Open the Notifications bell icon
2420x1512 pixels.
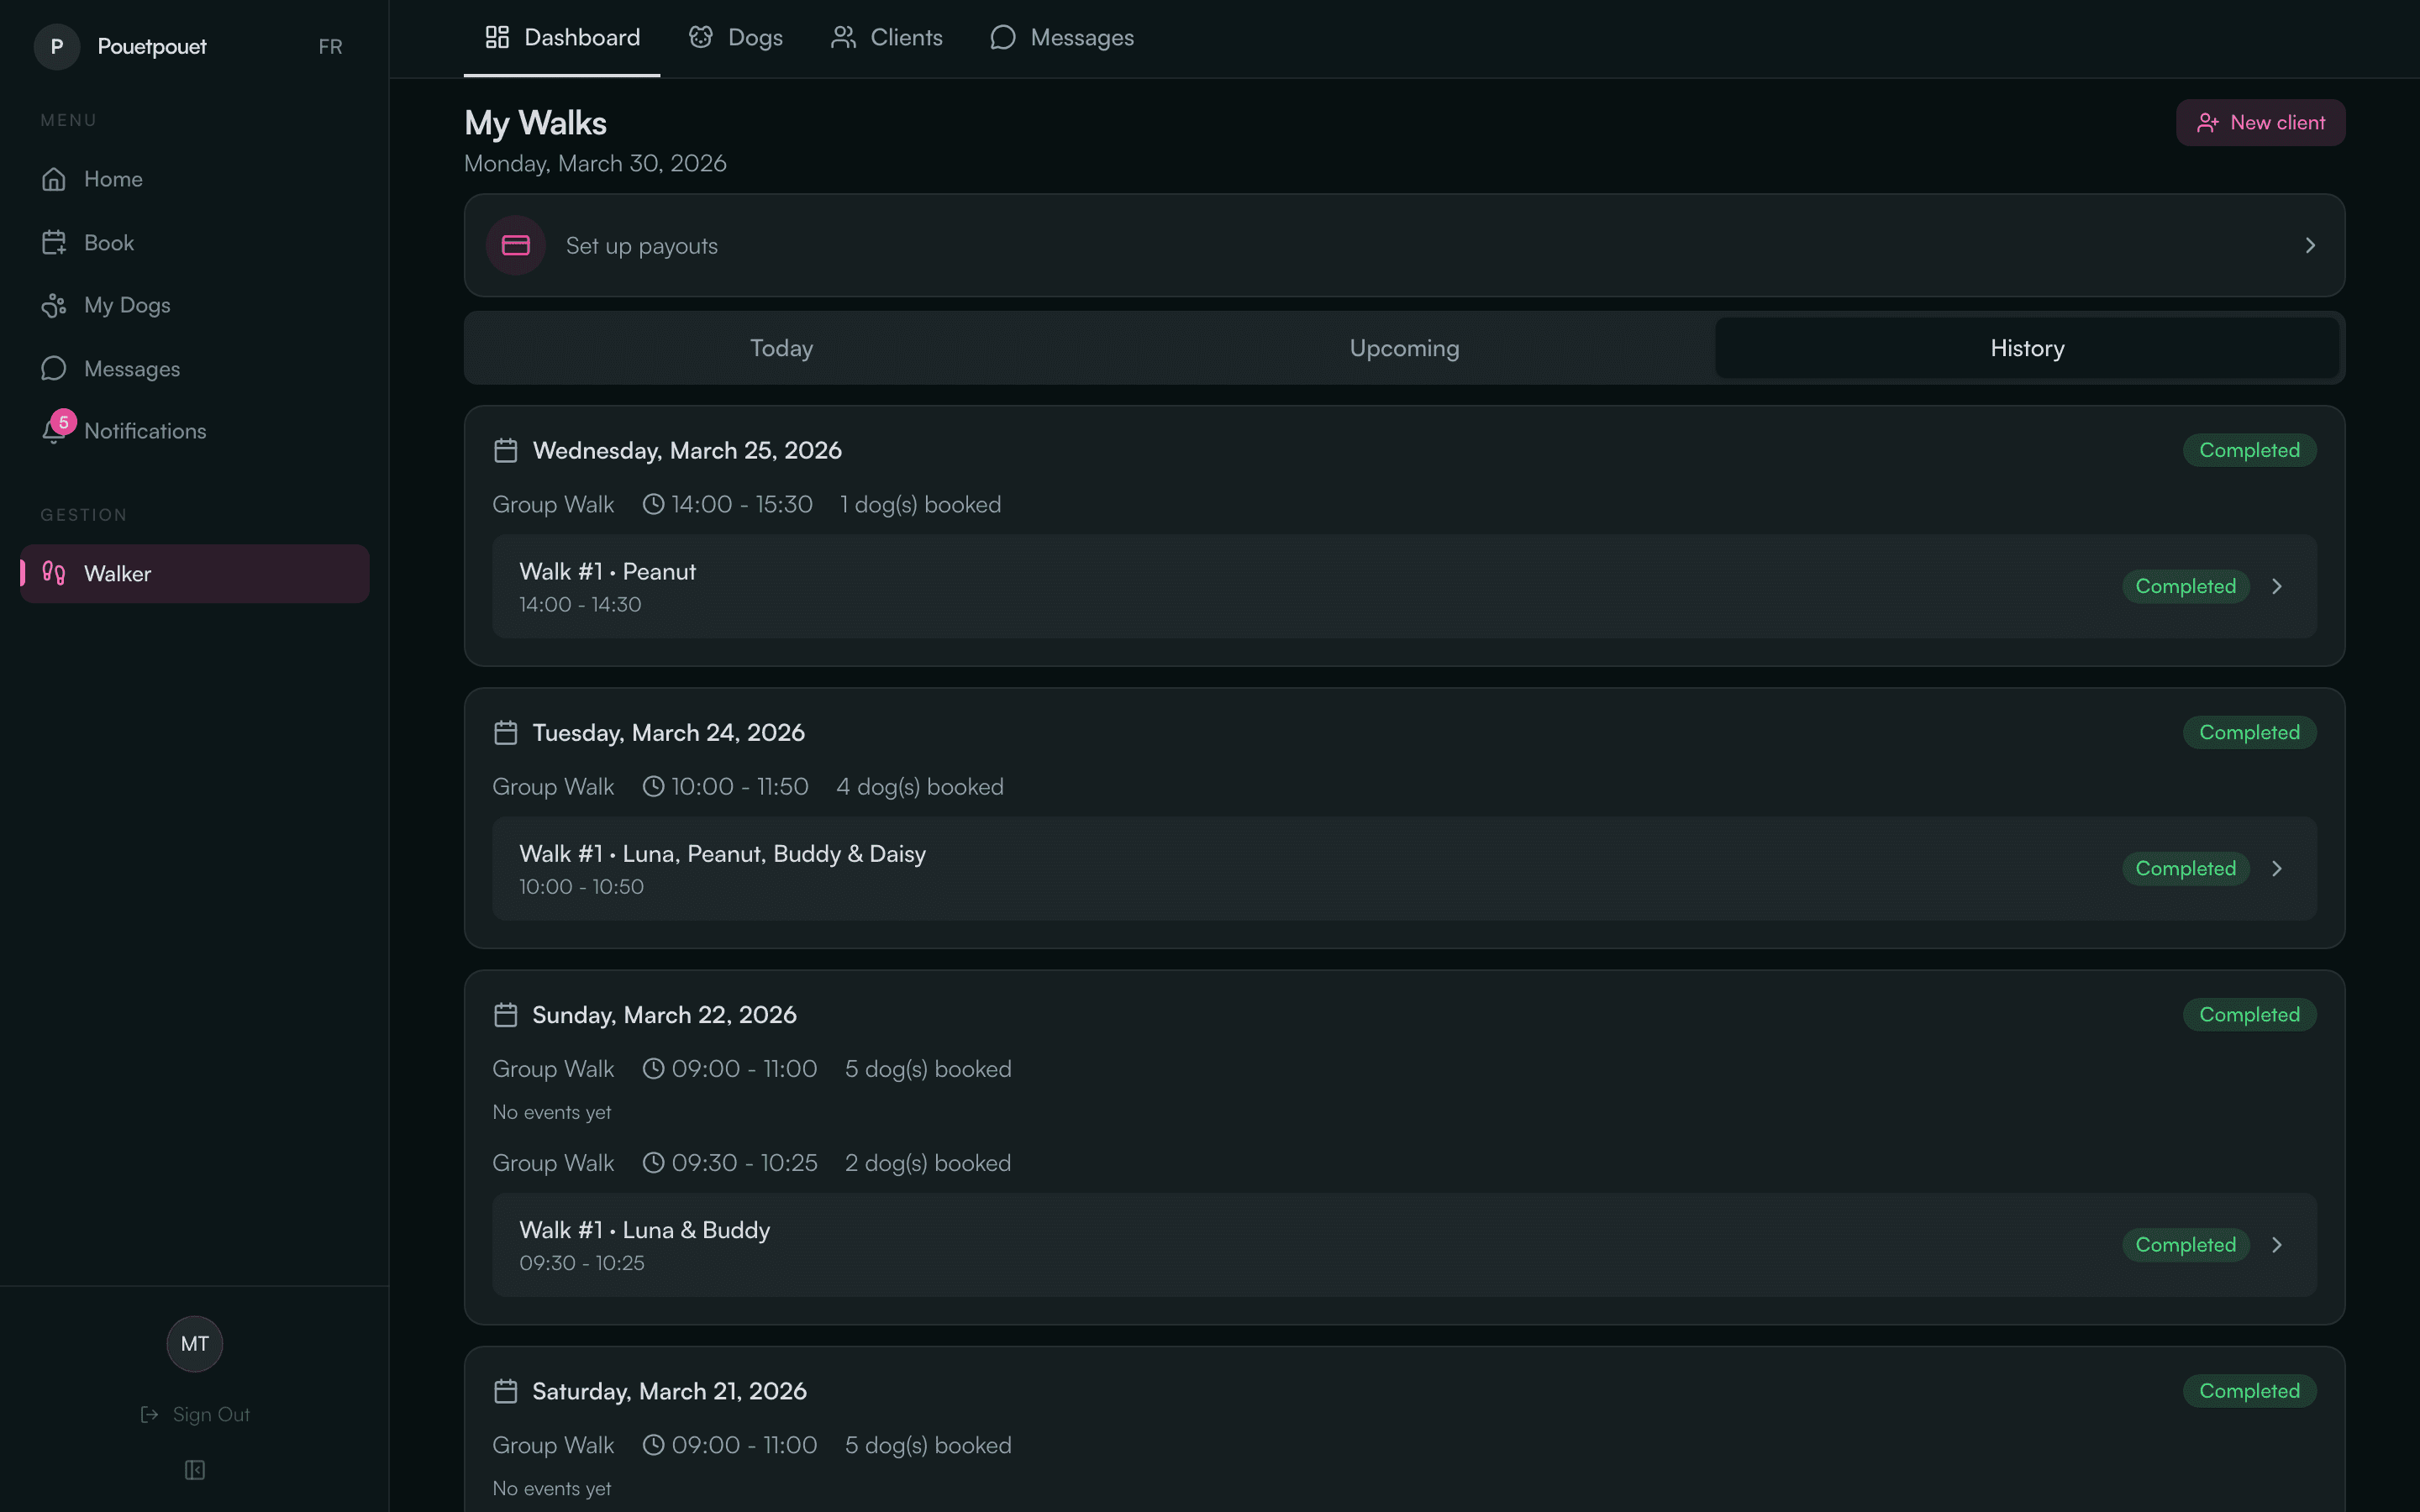click(x=54, y=432)
